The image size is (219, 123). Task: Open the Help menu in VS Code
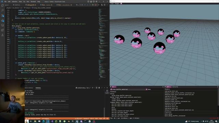39,1
